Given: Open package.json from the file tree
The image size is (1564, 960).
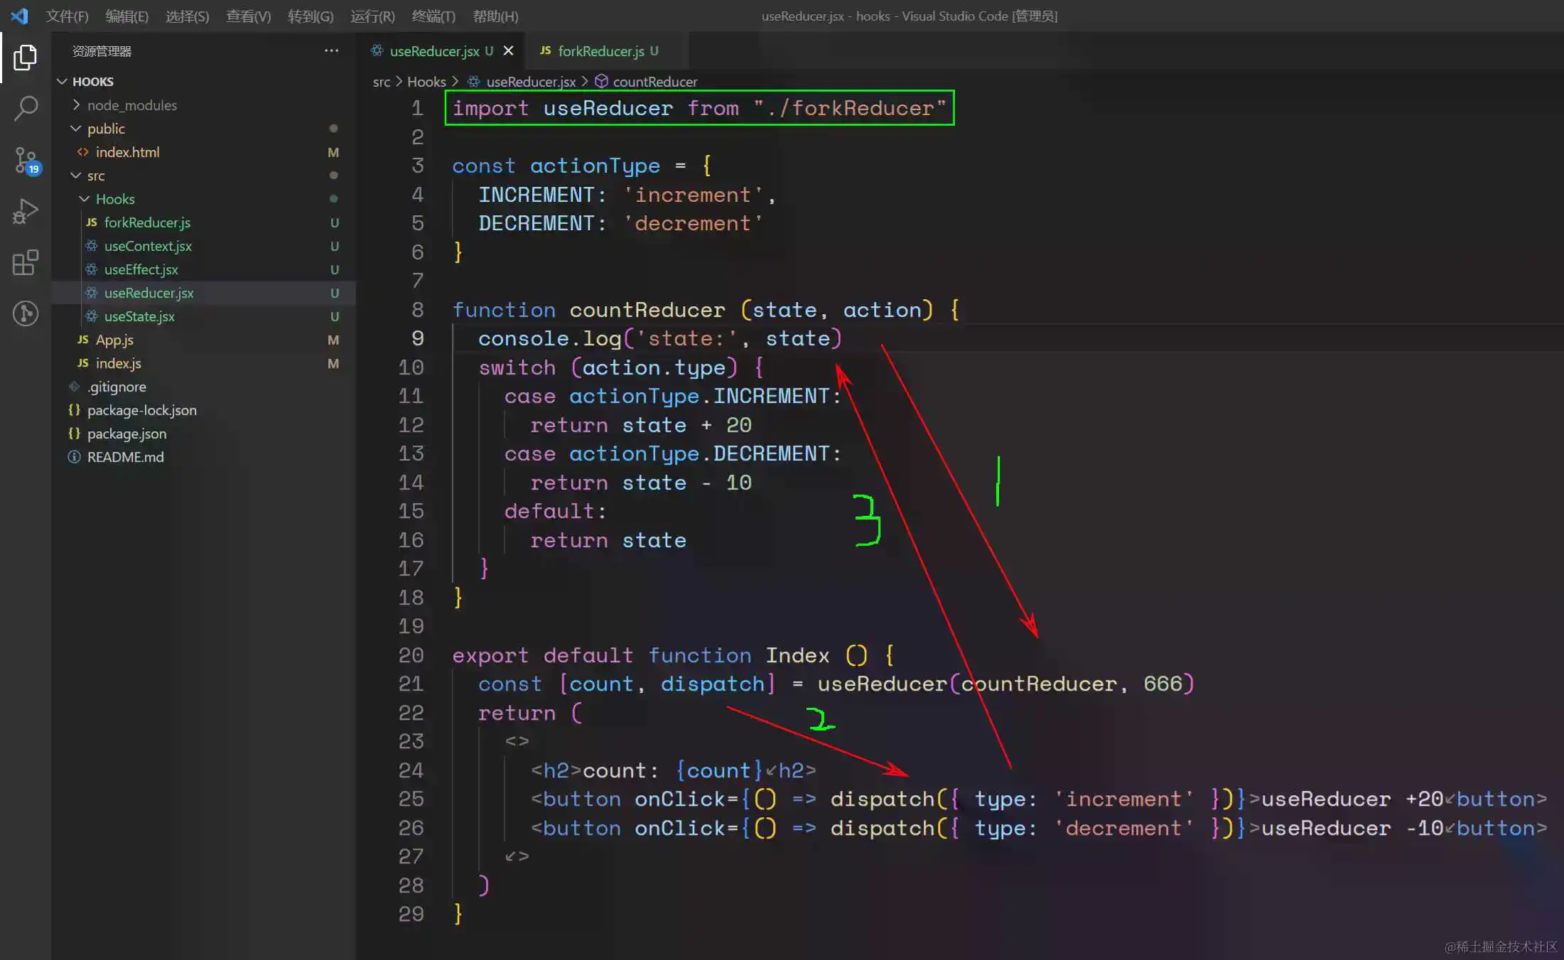Looking at the screenshot, I should 126,433.
